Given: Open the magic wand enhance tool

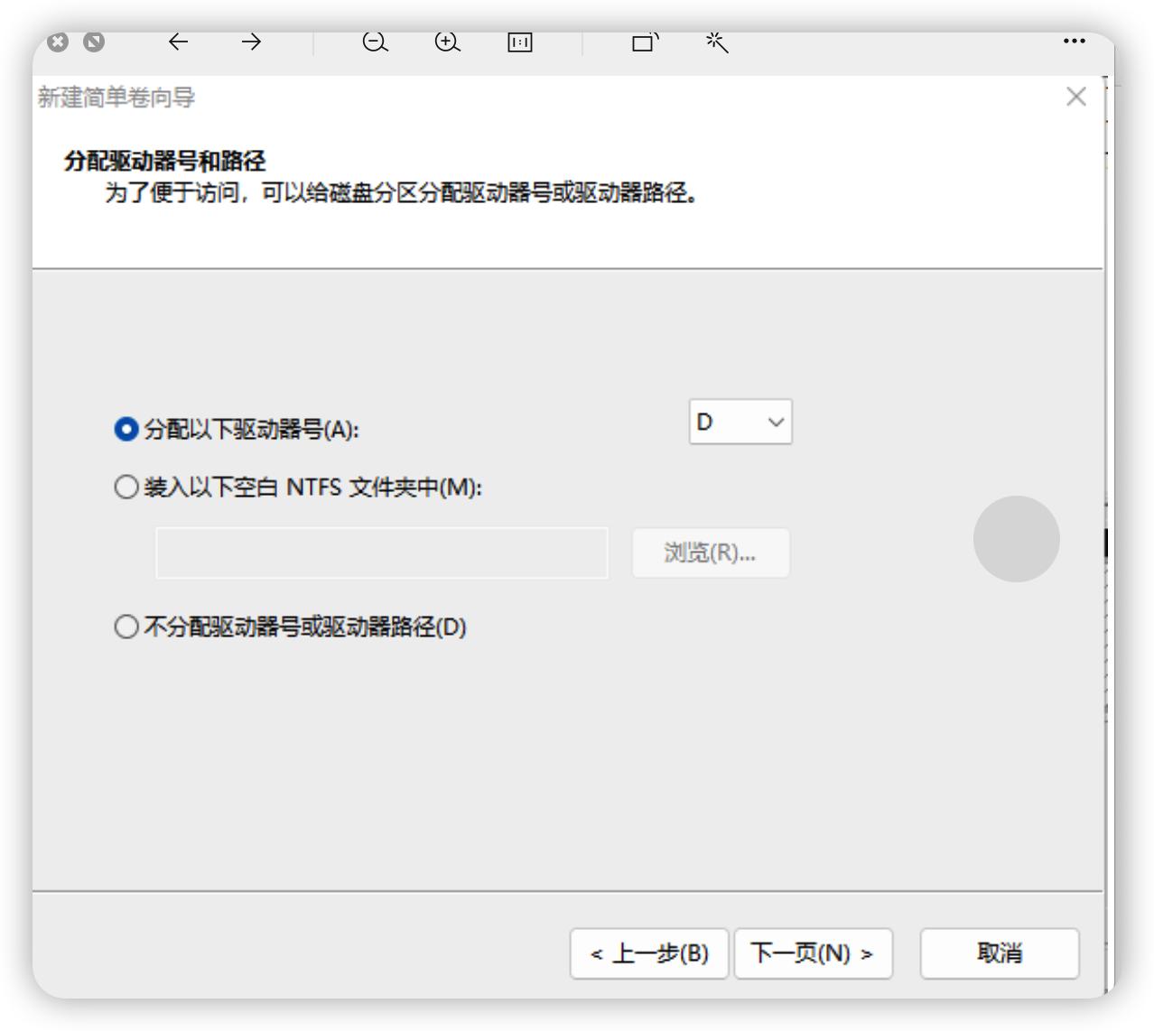Looking at the screenshot, I should point(717,42).
